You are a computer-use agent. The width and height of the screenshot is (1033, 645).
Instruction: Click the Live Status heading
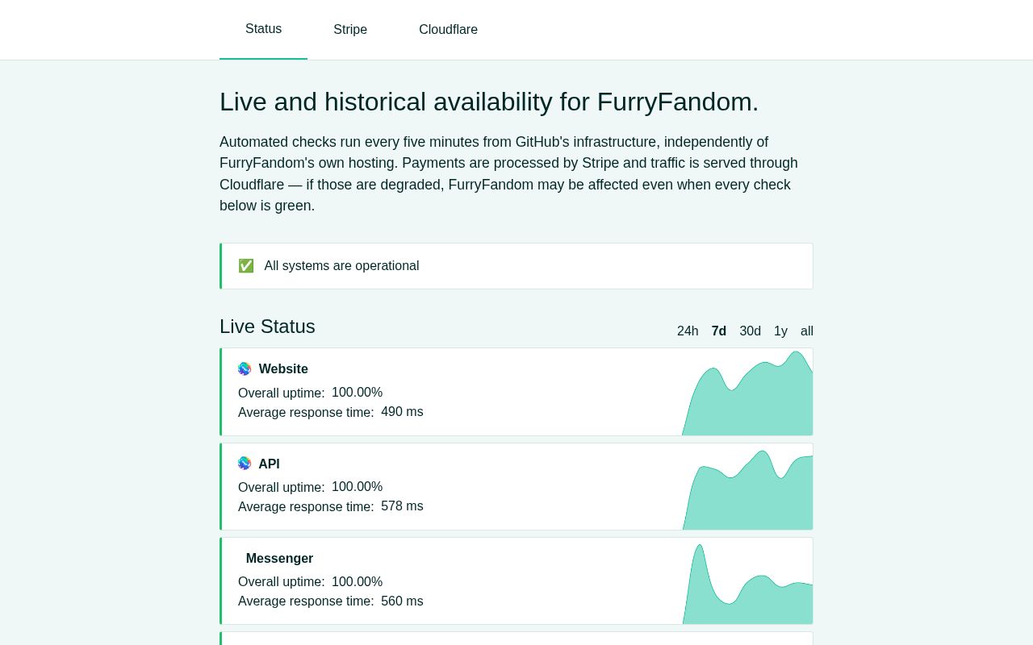(267, 327)
